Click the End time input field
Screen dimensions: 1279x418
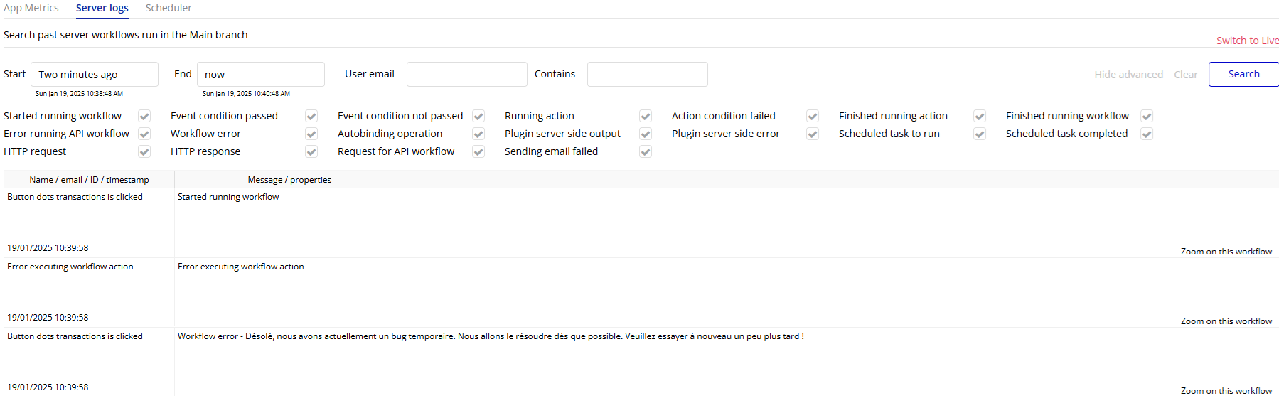point(260,75)
